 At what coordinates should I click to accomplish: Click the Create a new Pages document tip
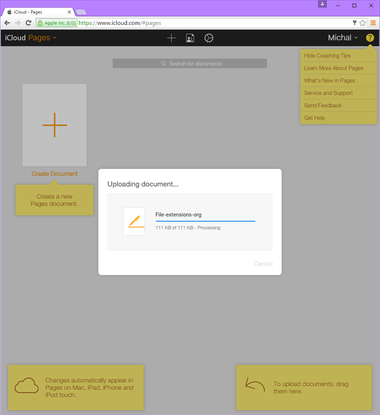pos(55,200)
